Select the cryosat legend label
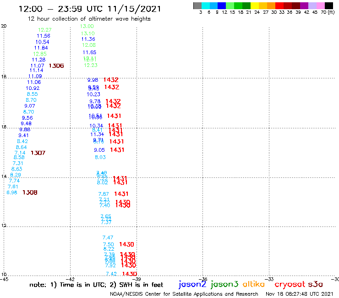The height and width of the screenshot is (298, 339). coord(290,284)
